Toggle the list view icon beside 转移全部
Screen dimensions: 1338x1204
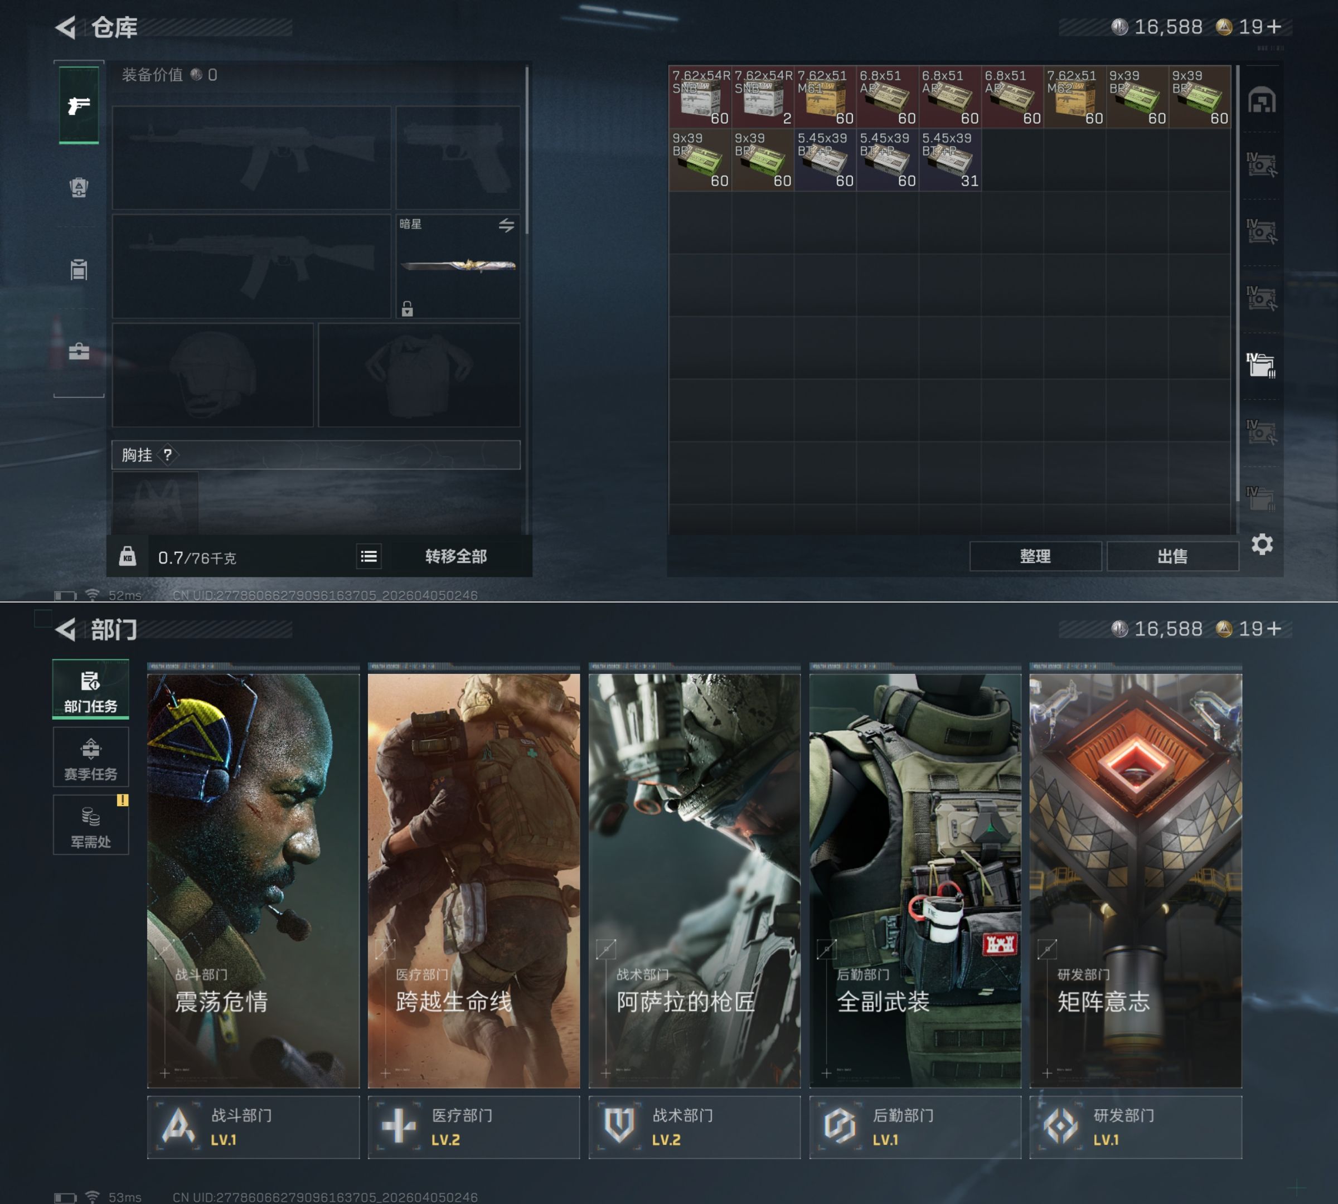369,556
